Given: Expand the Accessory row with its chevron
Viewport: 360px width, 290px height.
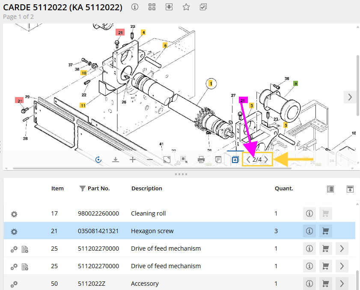Looking at the screenshot, I should pyautogui.click(x=342, y=284).
